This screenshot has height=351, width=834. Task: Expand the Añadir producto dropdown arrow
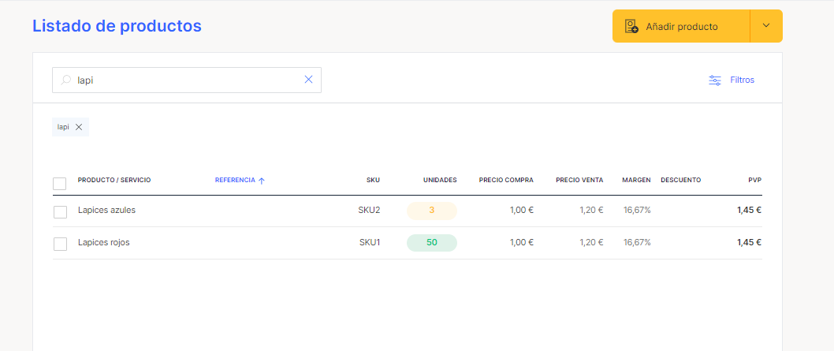[766, 26]
